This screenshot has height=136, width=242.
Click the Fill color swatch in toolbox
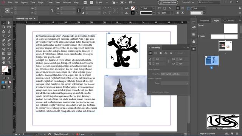click(5, 69)
